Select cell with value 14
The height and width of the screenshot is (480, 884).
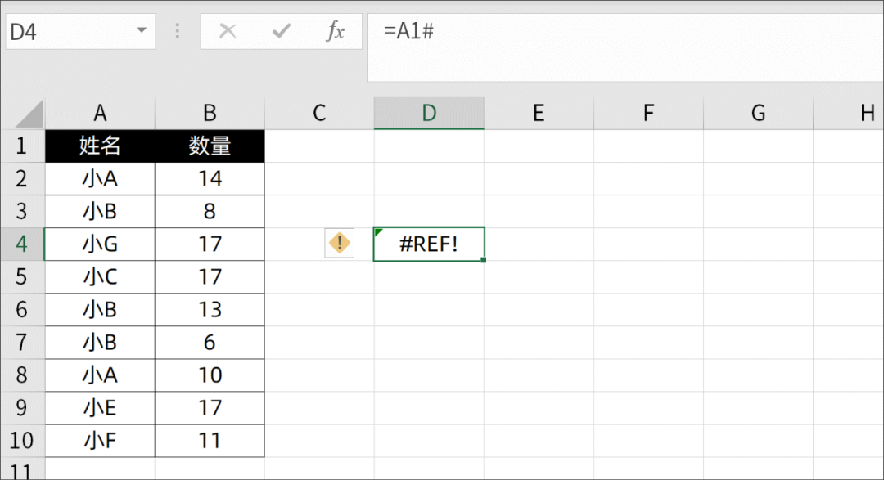(210, 179)
